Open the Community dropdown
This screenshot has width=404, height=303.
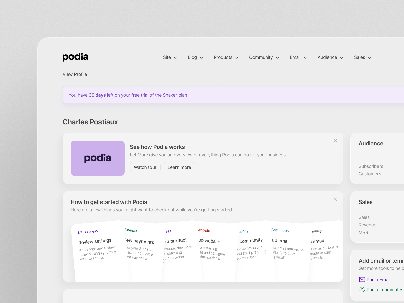coord(264,57)
